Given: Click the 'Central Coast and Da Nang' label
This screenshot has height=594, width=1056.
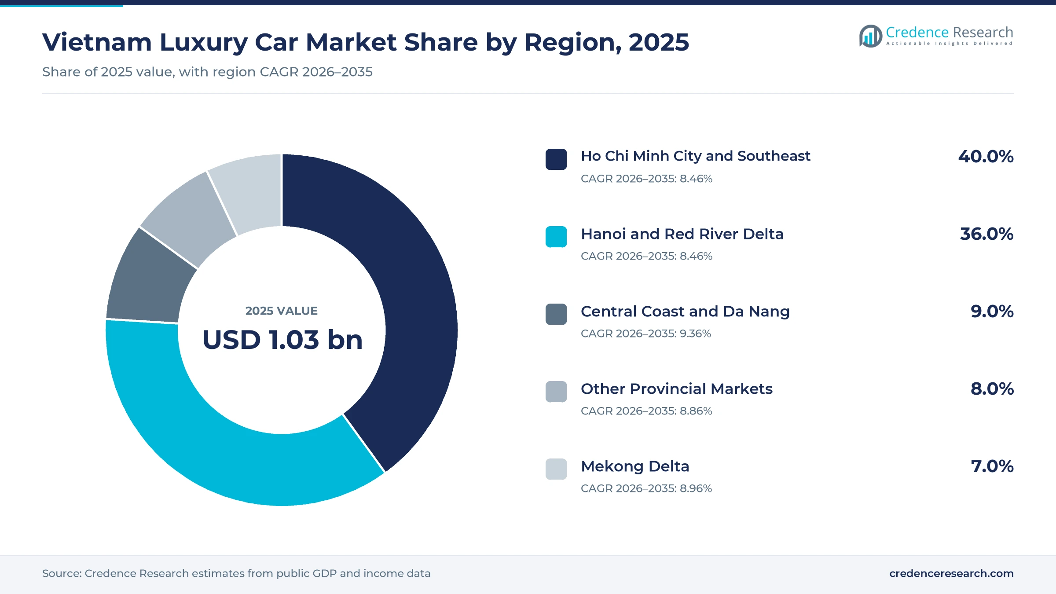Looking at the screenshot, I should (x=685, y=312).
